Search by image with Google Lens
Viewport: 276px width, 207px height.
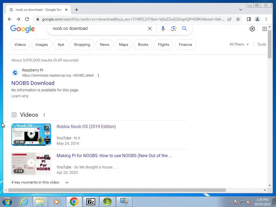(x=174, y=29)
